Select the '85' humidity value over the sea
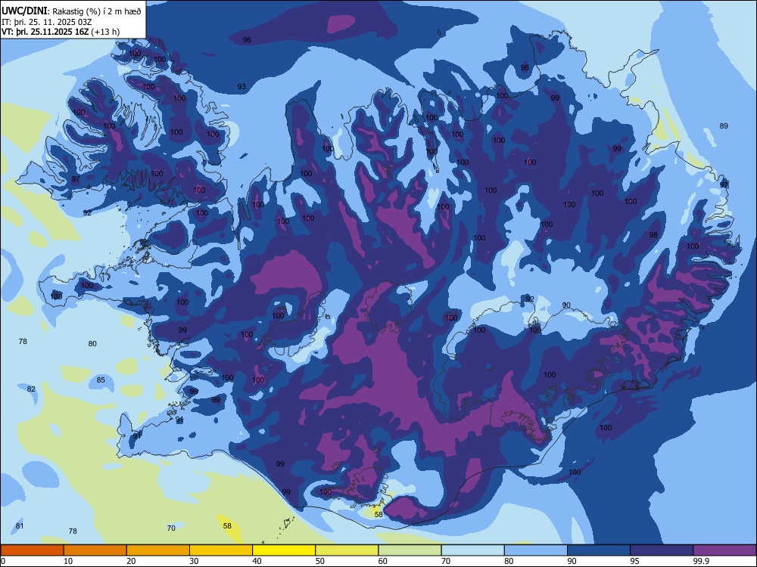This screenshot has height=567, width=757. [x=101, y=380]
